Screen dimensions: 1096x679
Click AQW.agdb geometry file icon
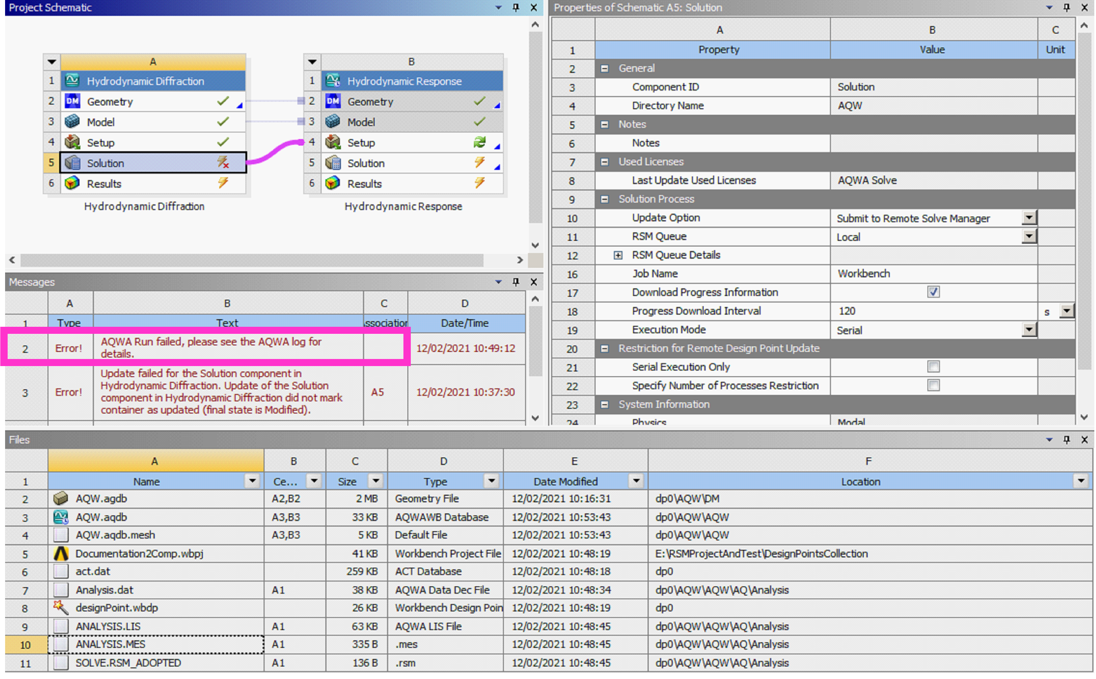[61, 498]
